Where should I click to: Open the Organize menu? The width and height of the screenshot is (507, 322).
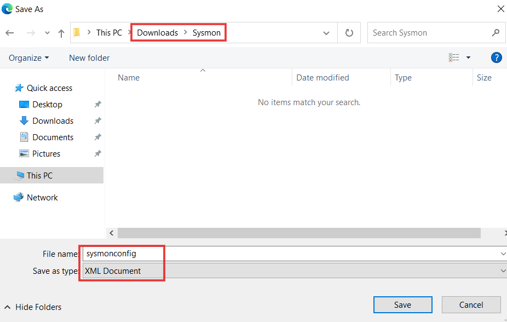(29, 58)
